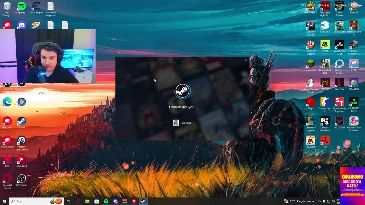Screen dimensions: 365x205
Task: Open PUBG BATTLEGROUNDS shortcut
Action: click(354, 48)
